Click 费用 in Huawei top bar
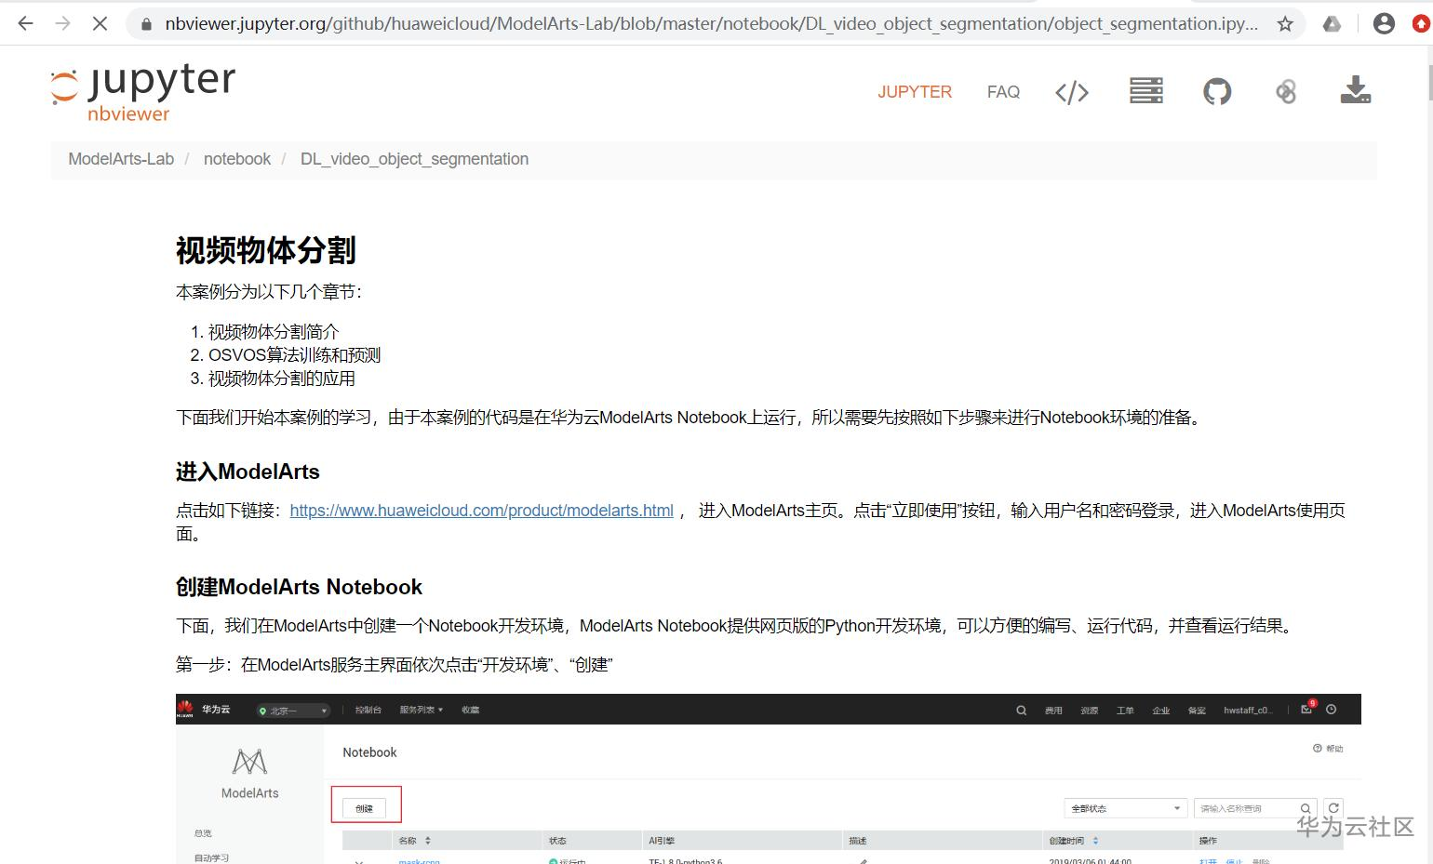 tap(1053, 711)
